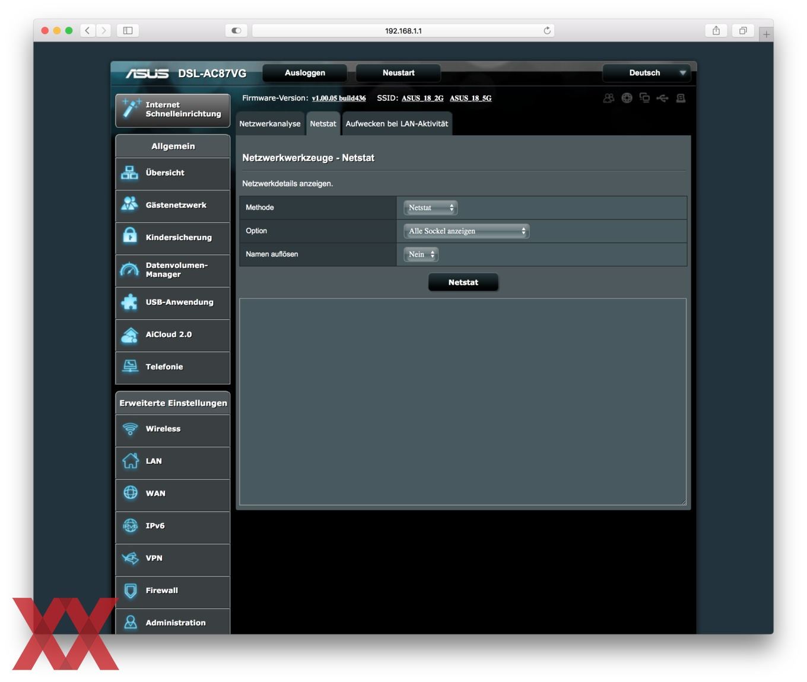Screen dimensions: 807x682
Task: Click the internet globe status icon in header
Action: point(627,98)
